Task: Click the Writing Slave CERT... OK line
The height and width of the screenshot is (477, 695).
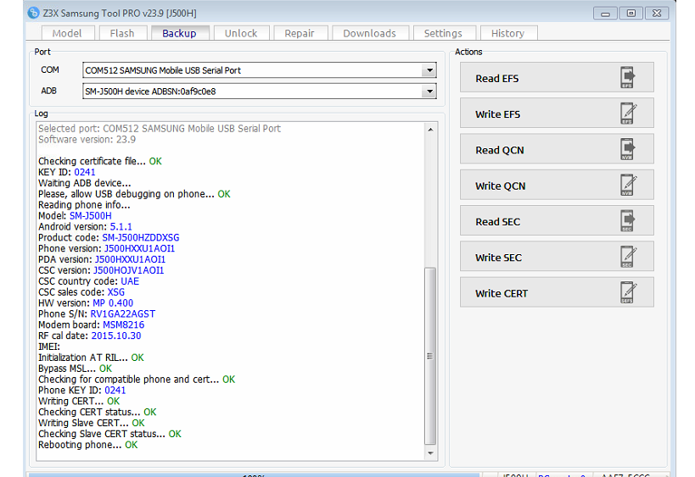Action: (x=92, y=423)
